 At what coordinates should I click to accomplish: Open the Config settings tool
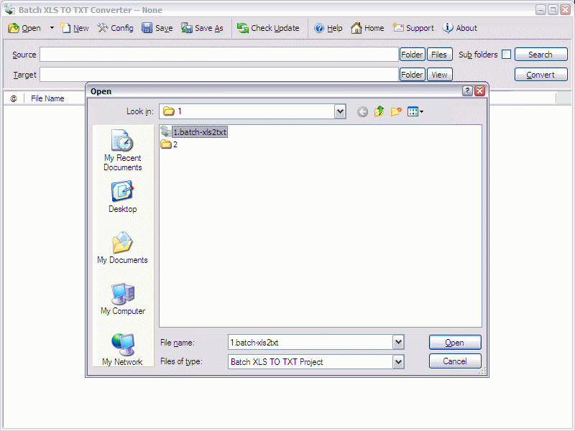point(115,28)
